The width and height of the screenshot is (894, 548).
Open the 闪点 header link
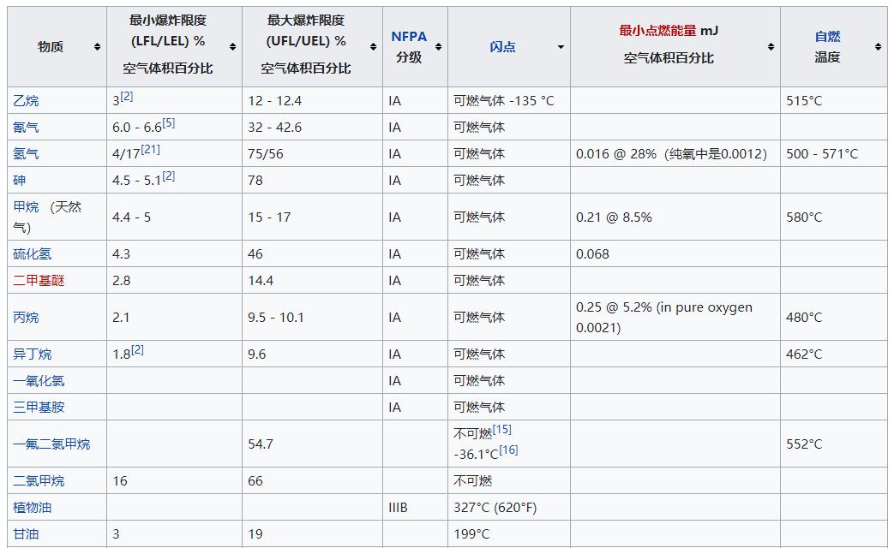(x=501, y=46)
